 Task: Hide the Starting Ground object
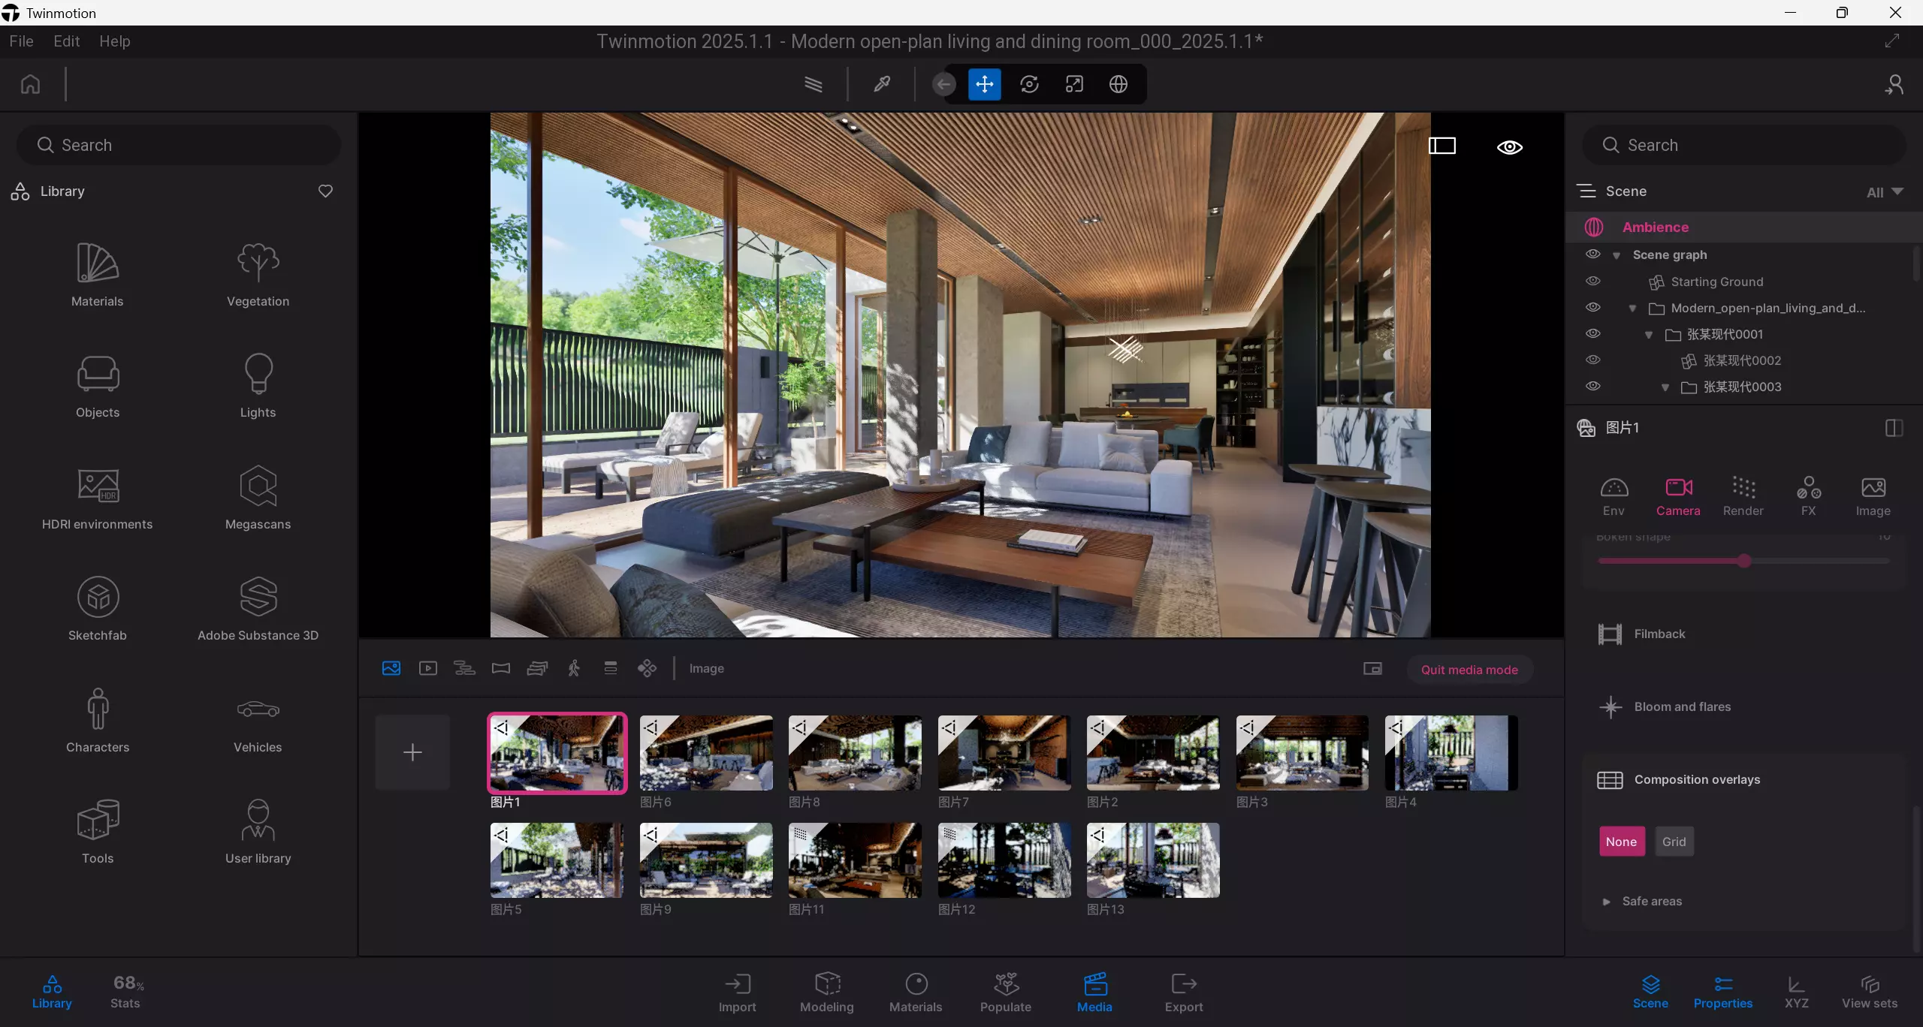pos(1592,282)
